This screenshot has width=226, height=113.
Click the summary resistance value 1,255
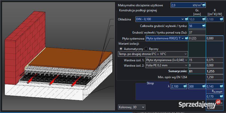[x=215, y=71]
